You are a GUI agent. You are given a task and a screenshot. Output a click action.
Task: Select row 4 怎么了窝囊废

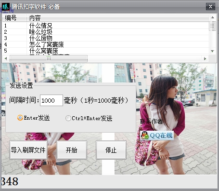pyautogui.click(x=106, y=44)
